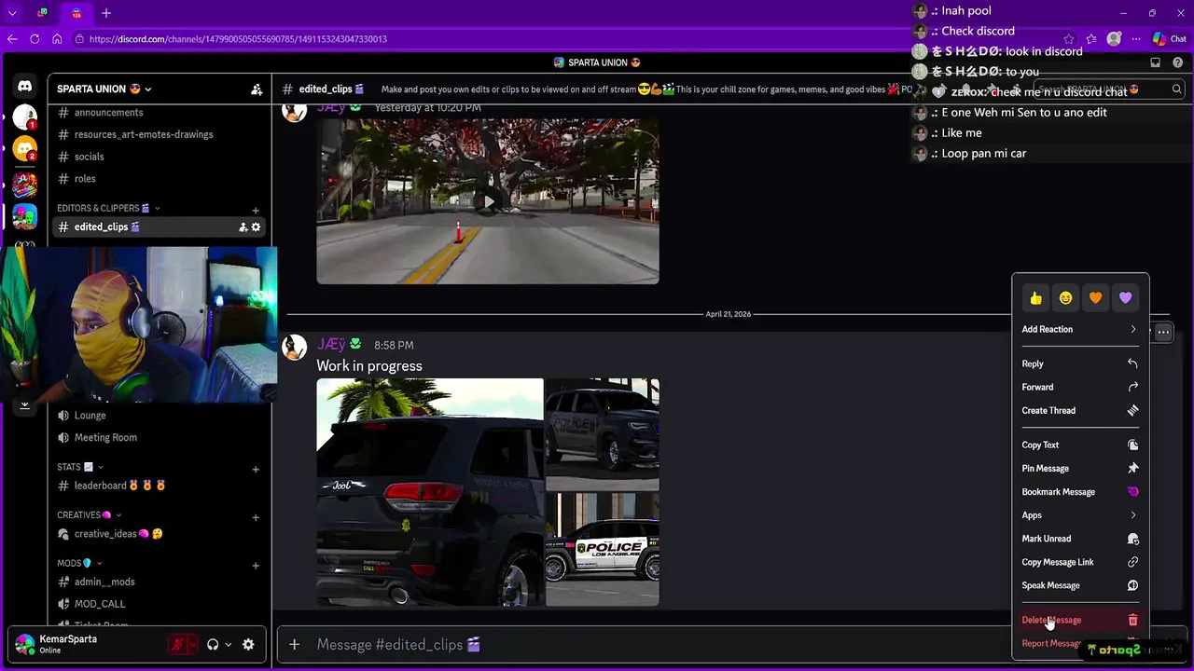Expand the Add Reaction submenu arrow
The width and height of the screenshot is (1194, 671).
click(1133, 330)
